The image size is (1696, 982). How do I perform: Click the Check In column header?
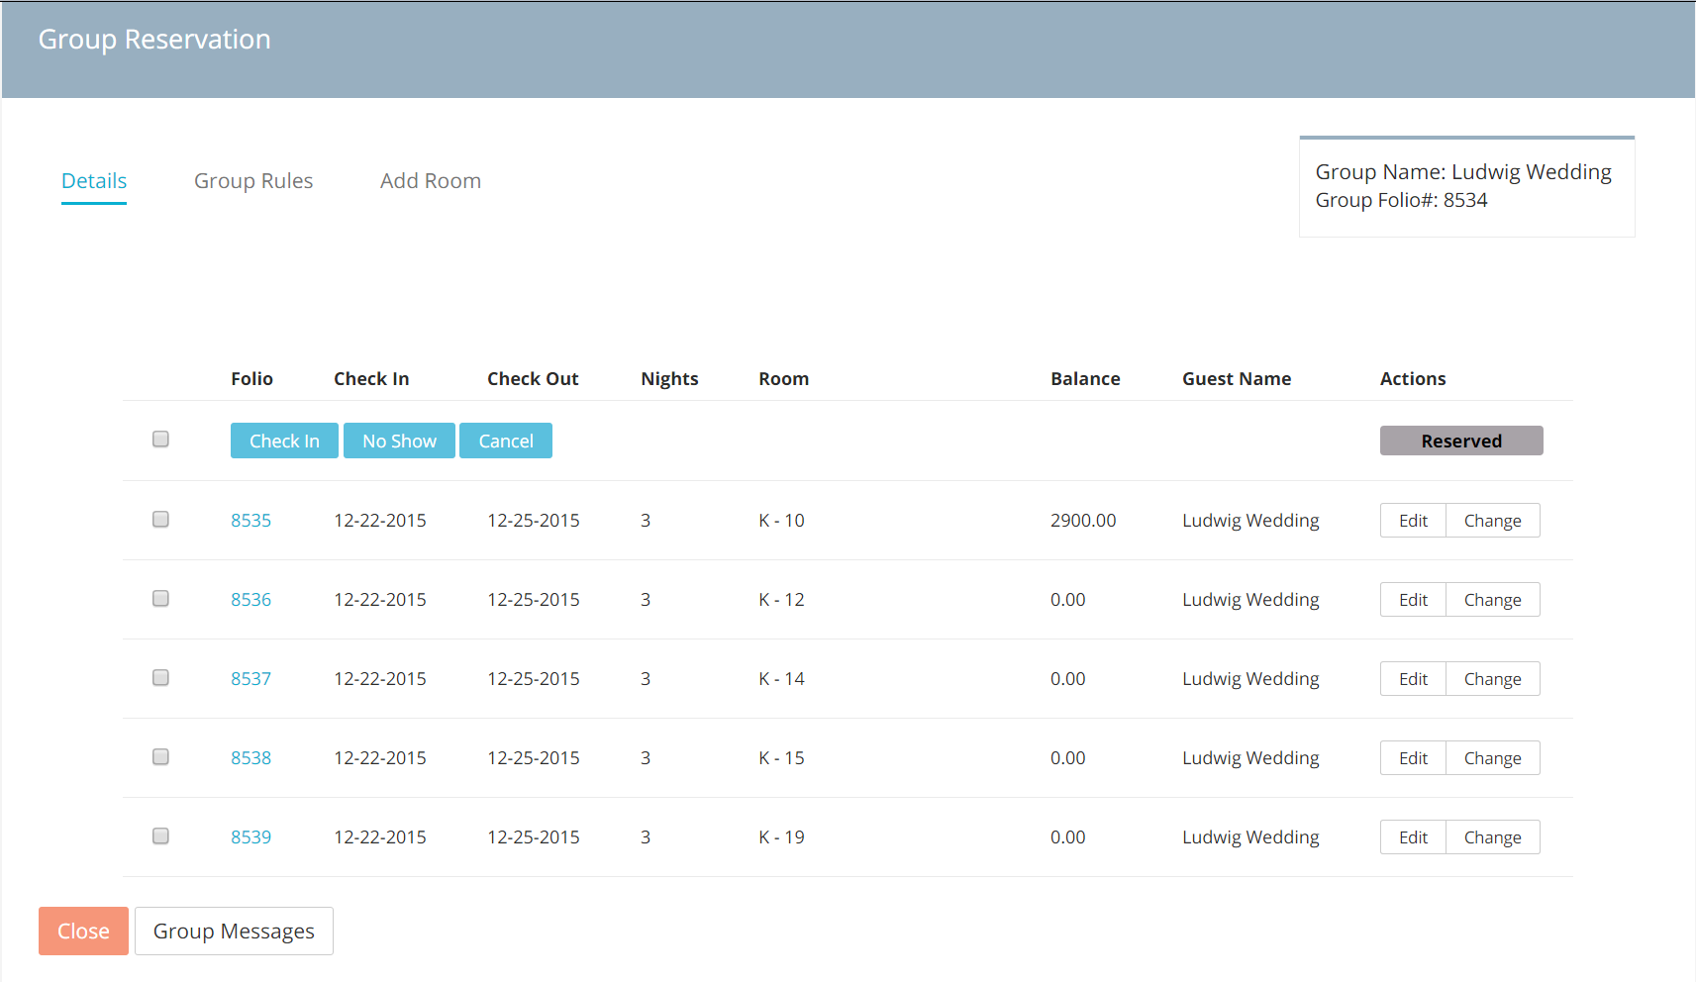point(371,379)
